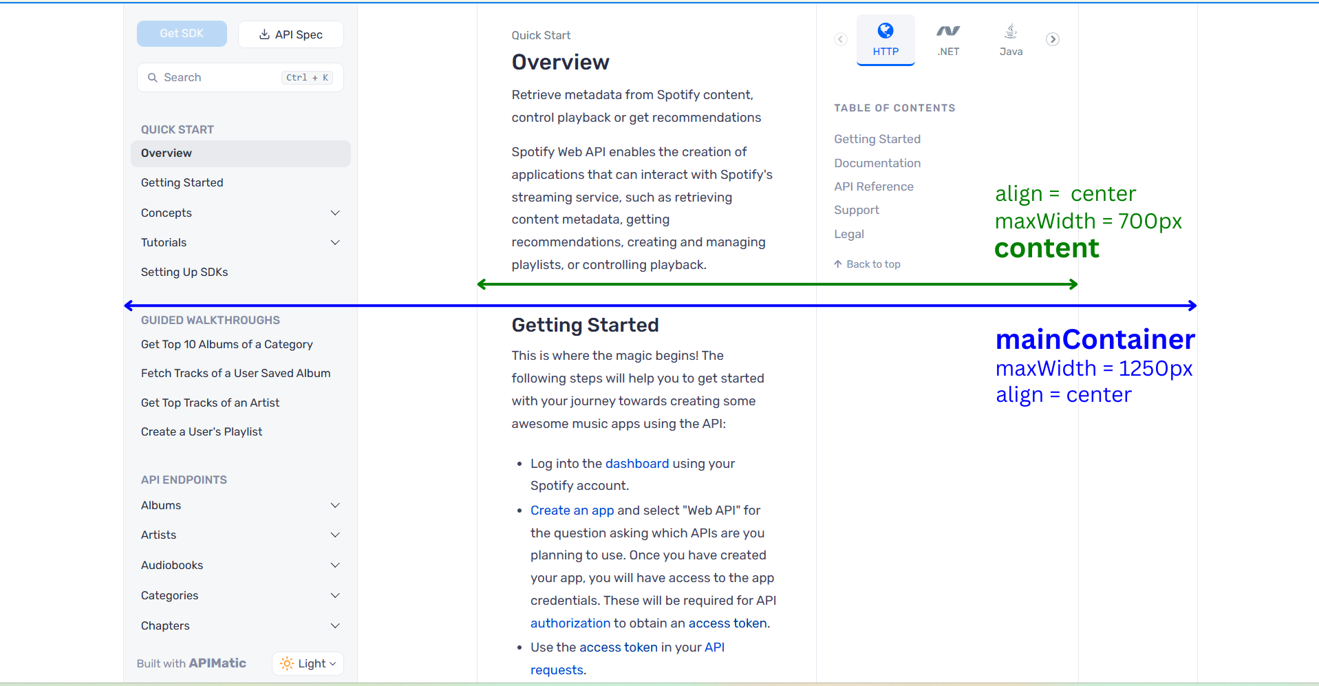Expand the Artists endpoint chevron
The image size is (1319, 686).
coord(335,535)
